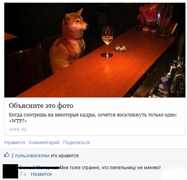Click the wine glass in the photo
Image resolution: width=187 pixels, height=180 pixels.
(x=107, y=42)
